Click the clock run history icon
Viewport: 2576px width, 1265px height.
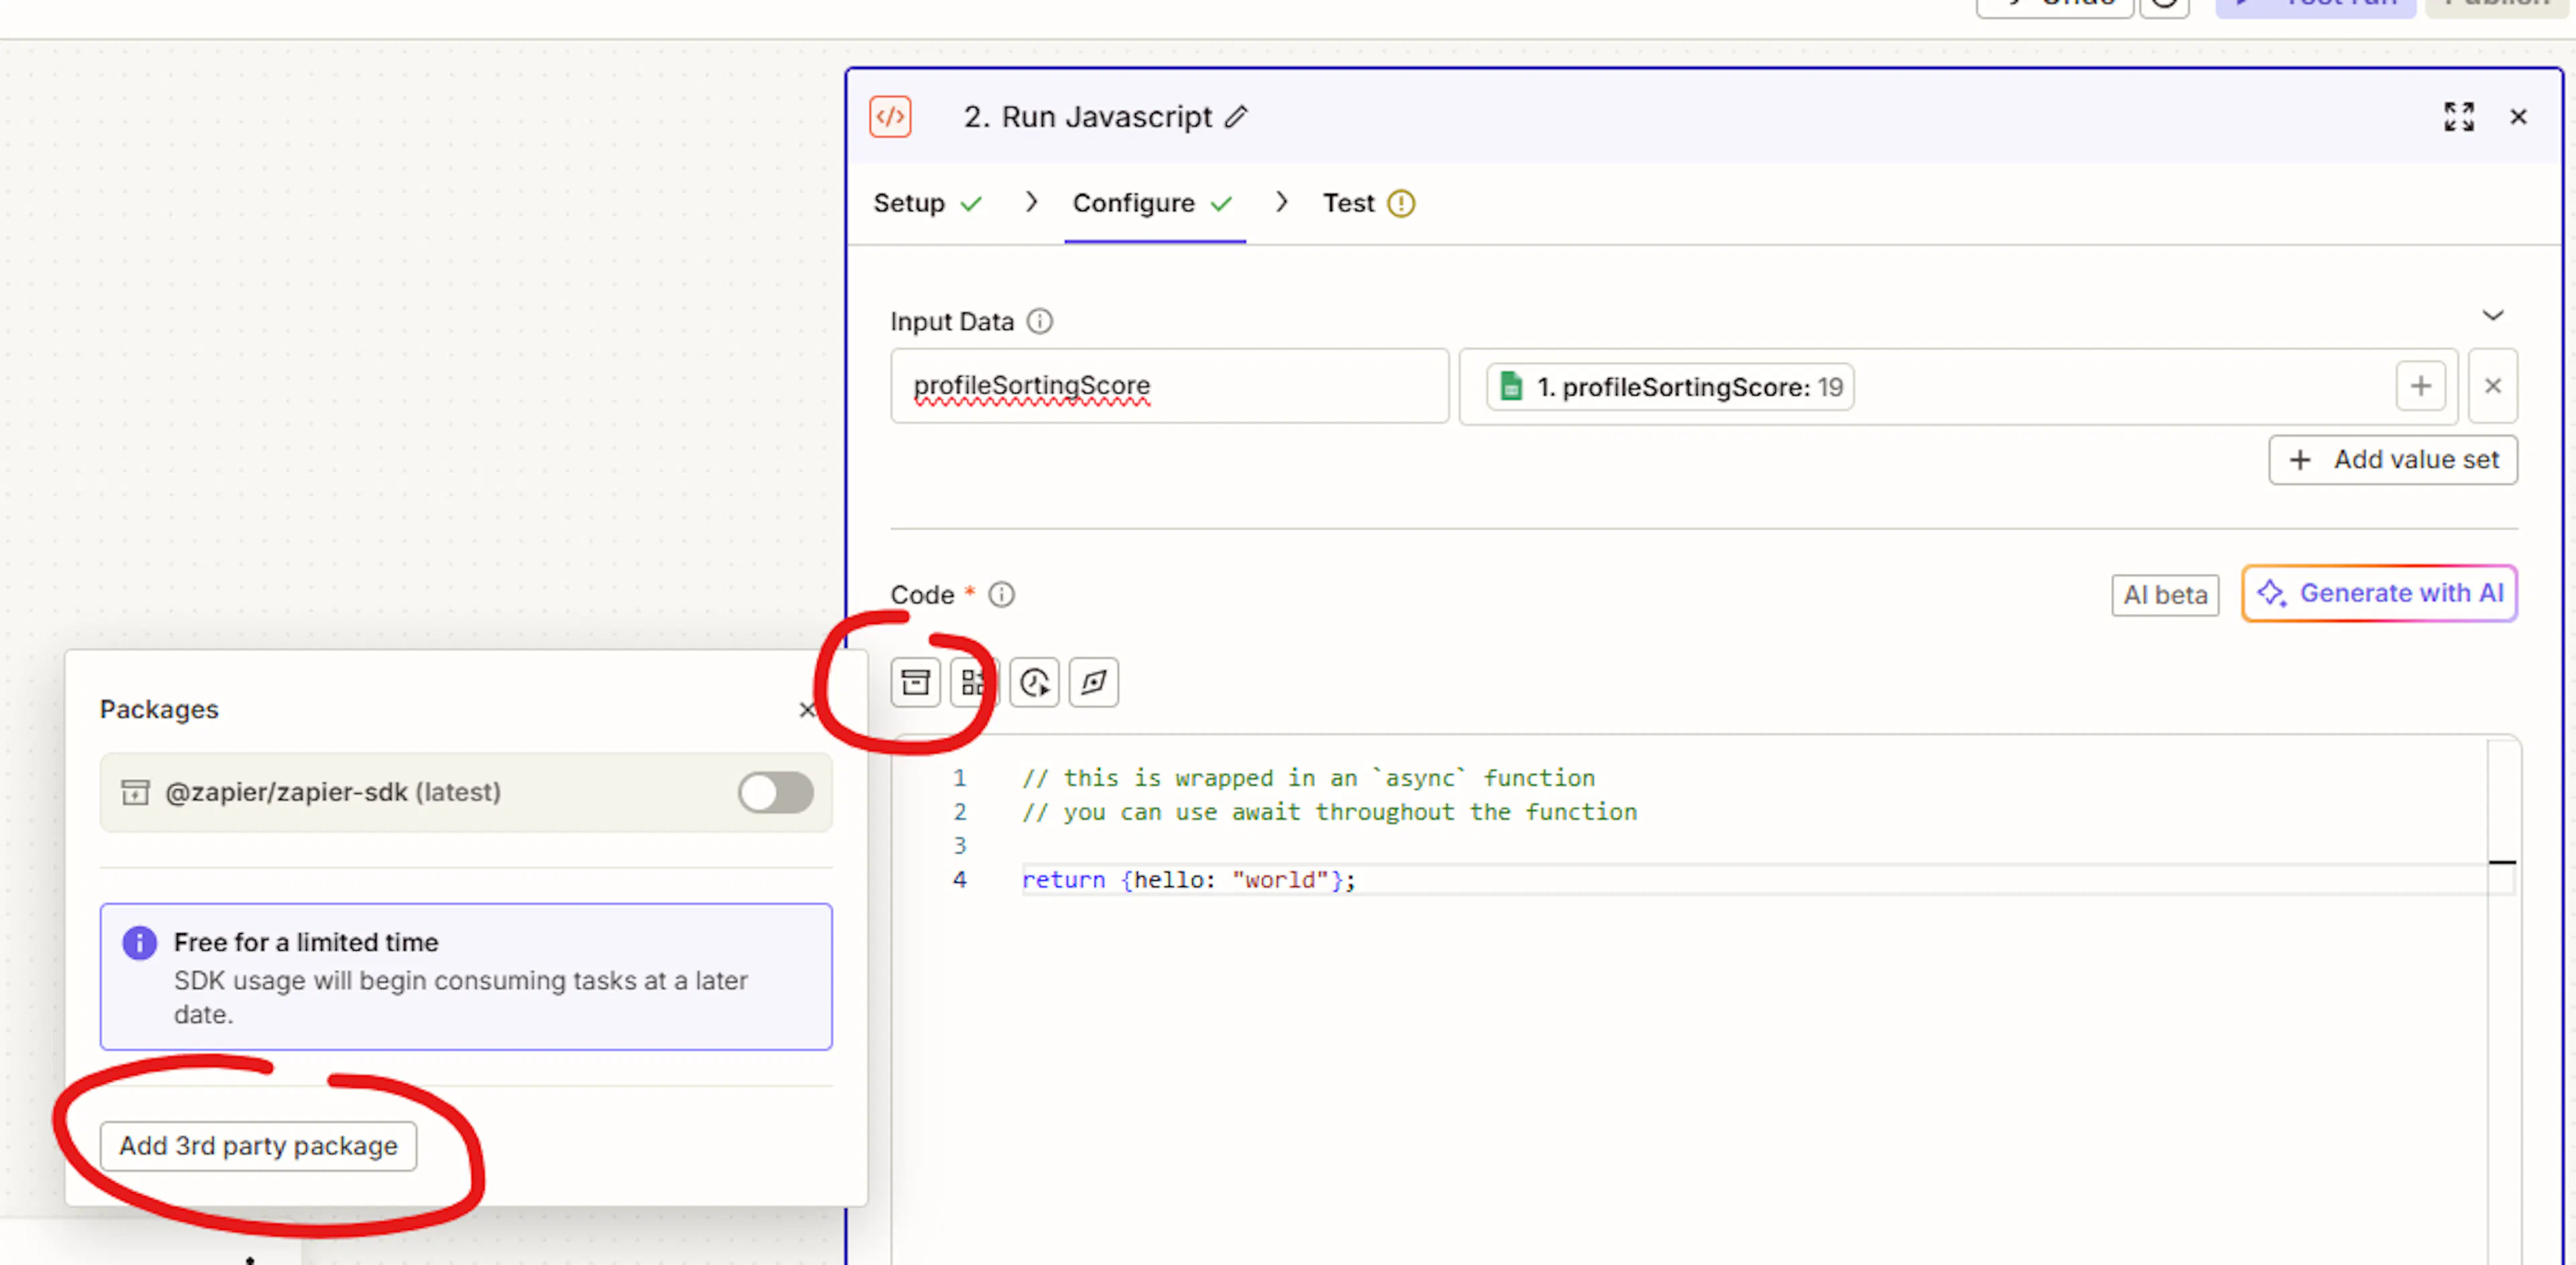coord(1034,682)
